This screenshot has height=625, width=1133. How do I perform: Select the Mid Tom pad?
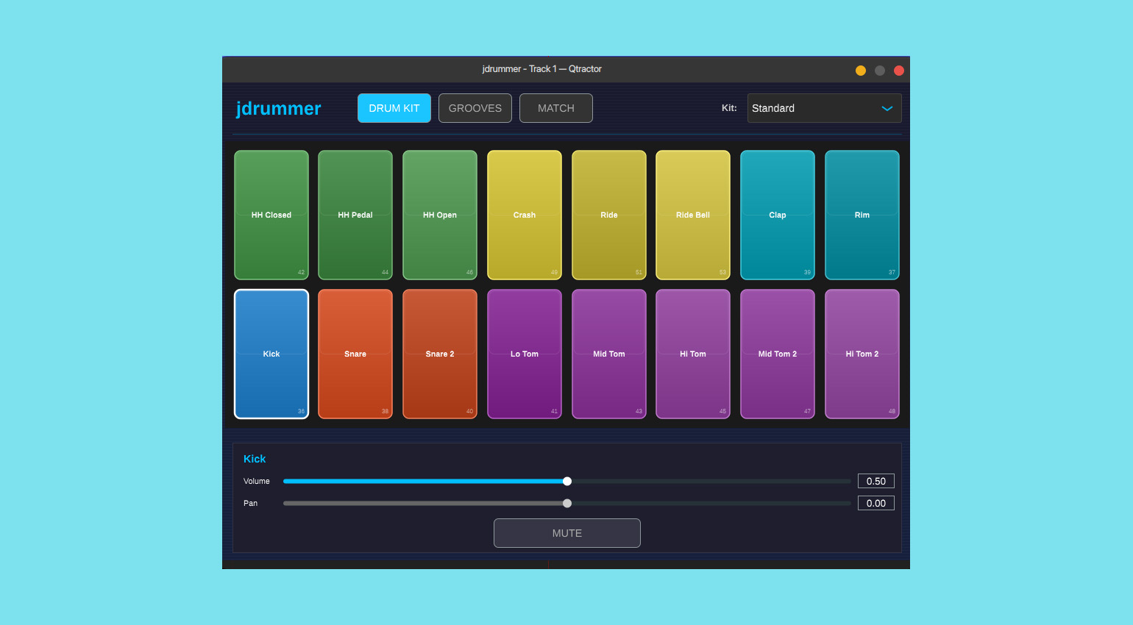(x=609, y=354)
